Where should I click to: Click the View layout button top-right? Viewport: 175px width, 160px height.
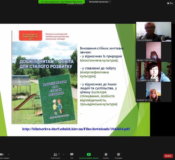coord(170,3)
